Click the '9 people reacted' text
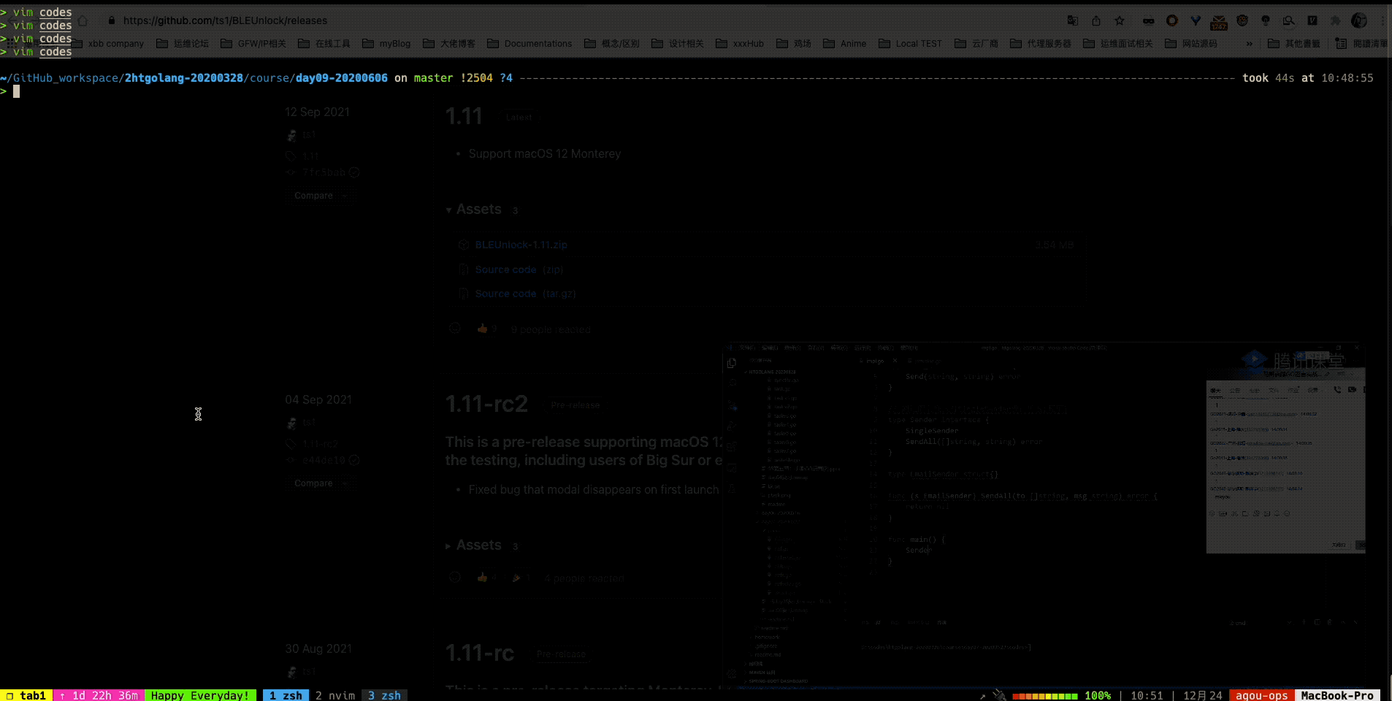The image size is (1392, 701). point(551,329)
